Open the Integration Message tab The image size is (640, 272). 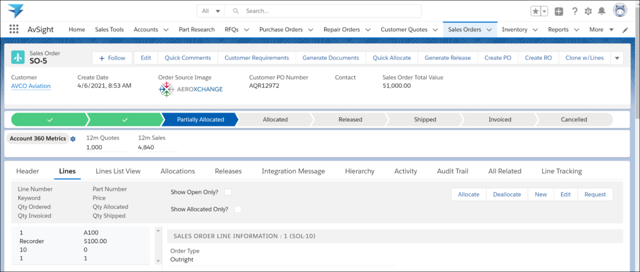tap(293, 171)
